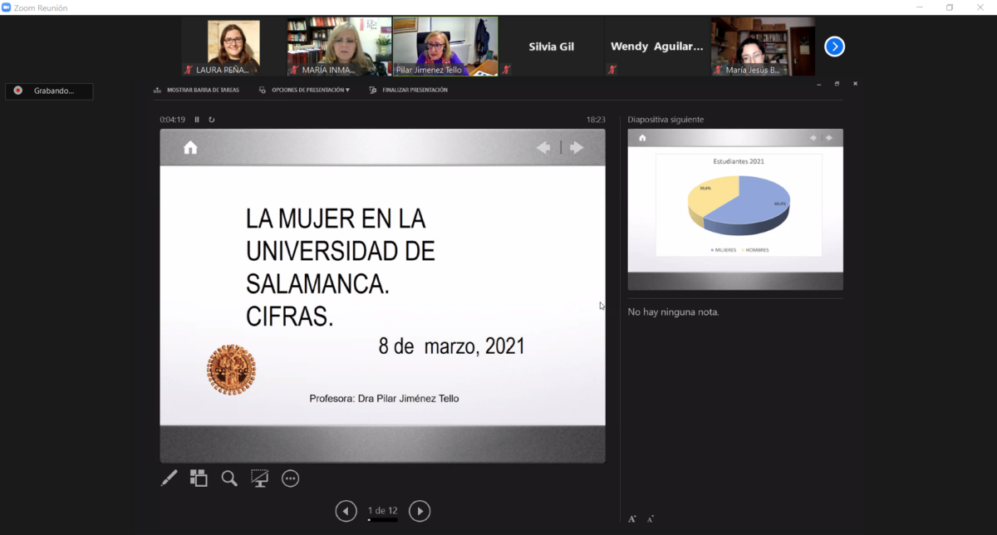Expand Opciones de presentación dropdown
This screenshot has height=535, width=997.
point(305,90)
